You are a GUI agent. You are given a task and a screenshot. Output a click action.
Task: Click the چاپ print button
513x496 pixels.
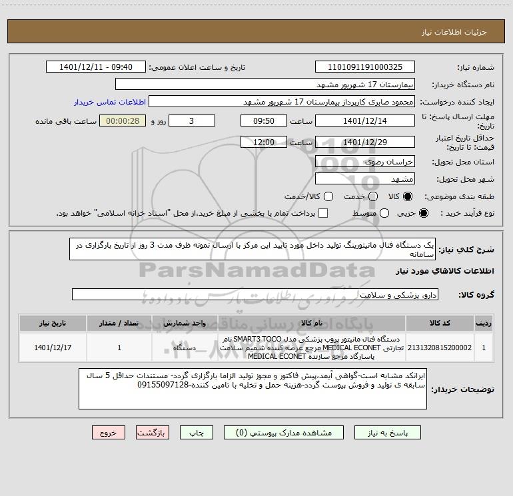pyautogui.click(x=197, y=433)
